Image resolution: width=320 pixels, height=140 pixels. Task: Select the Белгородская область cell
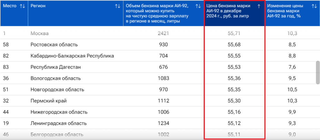[x=57, y=134]
